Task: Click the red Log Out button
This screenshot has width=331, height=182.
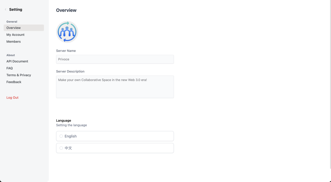Action: tap(12, 97)
